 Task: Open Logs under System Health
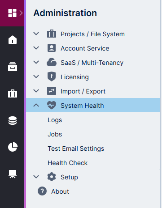pyautogui.click(x=55, y=120)
